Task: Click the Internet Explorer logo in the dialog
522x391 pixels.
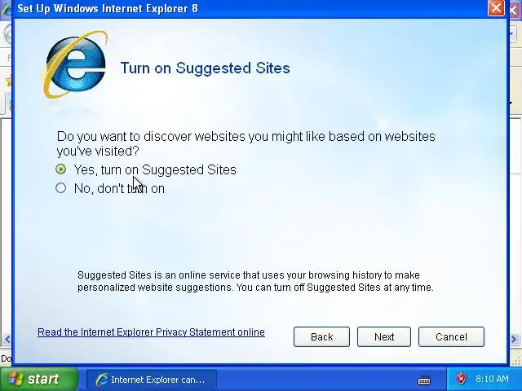Action: tap(75, 65)
